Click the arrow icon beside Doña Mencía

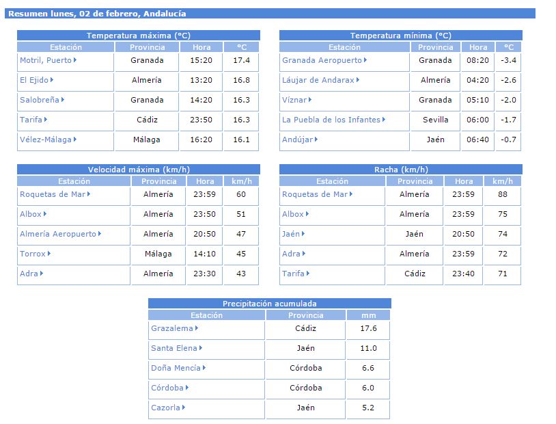click(205, 368)
